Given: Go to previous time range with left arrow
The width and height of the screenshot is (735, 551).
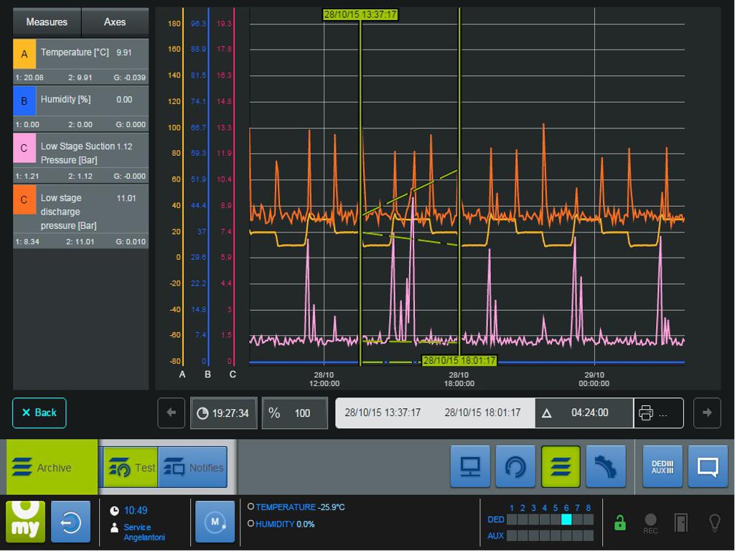Looking at the screenshot, I should point(171,413).
